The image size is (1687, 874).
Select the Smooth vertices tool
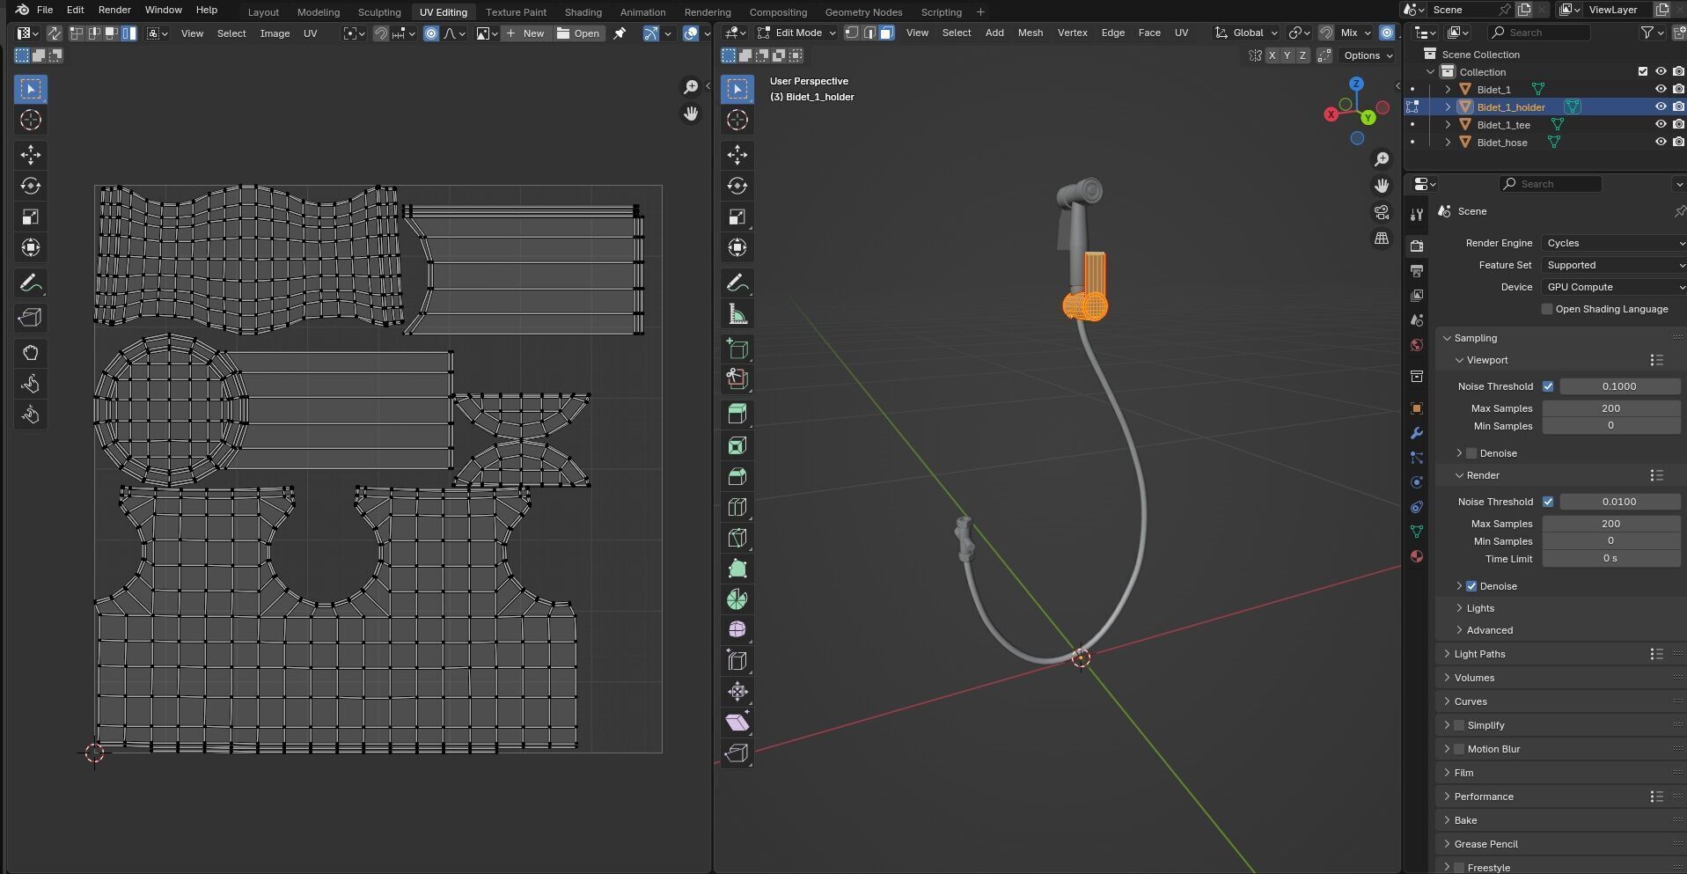click(737, 629)
